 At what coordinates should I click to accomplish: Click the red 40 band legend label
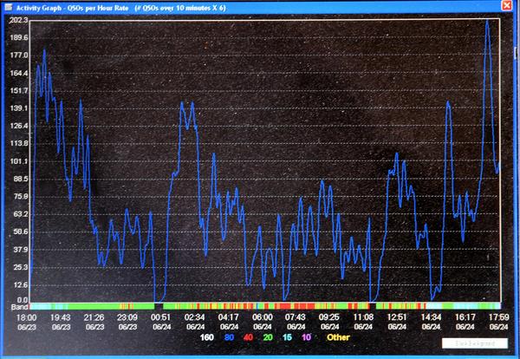[x=248, y=337]
